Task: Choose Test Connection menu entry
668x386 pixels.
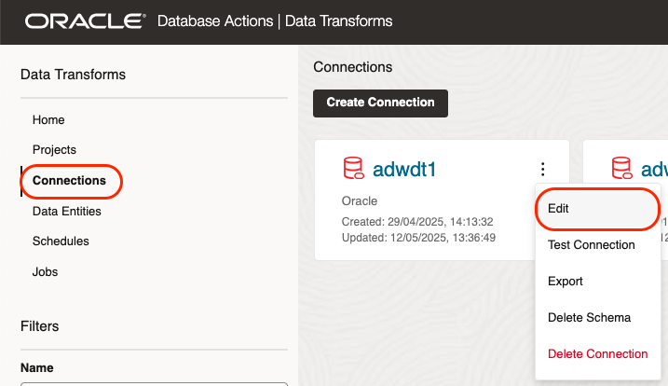Action: click(591, 245)
